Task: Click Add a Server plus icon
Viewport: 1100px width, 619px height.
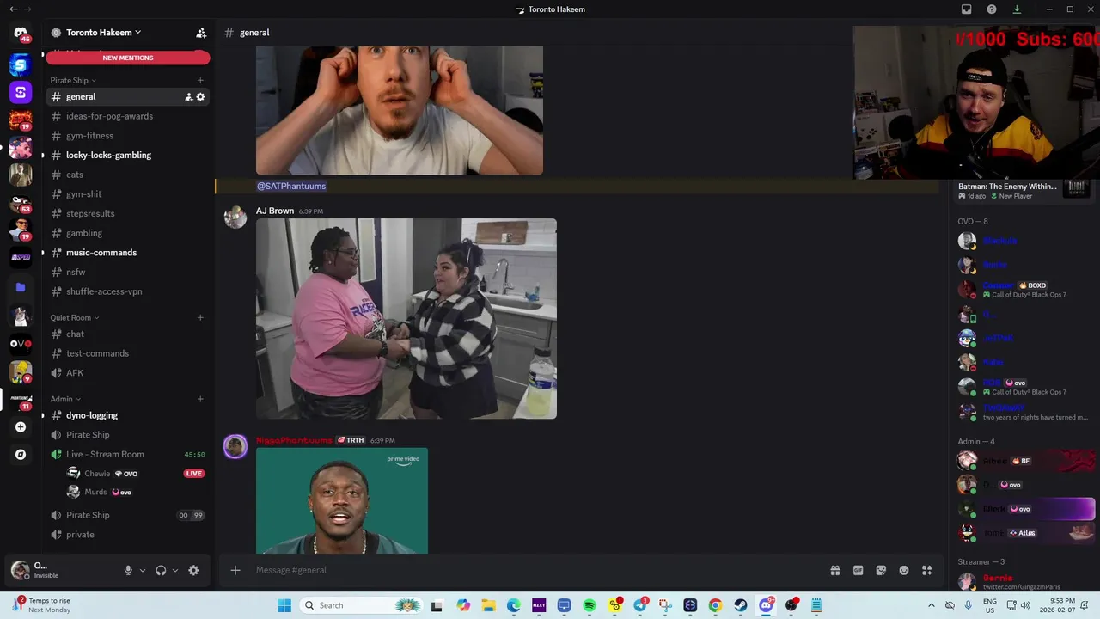Action: click(21, 427)
